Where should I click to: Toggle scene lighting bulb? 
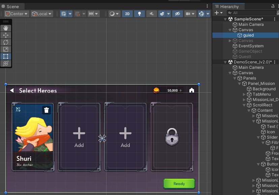pos(139,14)
